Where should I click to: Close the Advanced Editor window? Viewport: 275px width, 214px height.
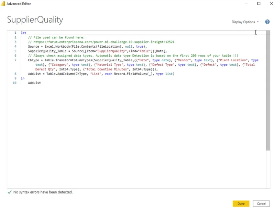272,3
